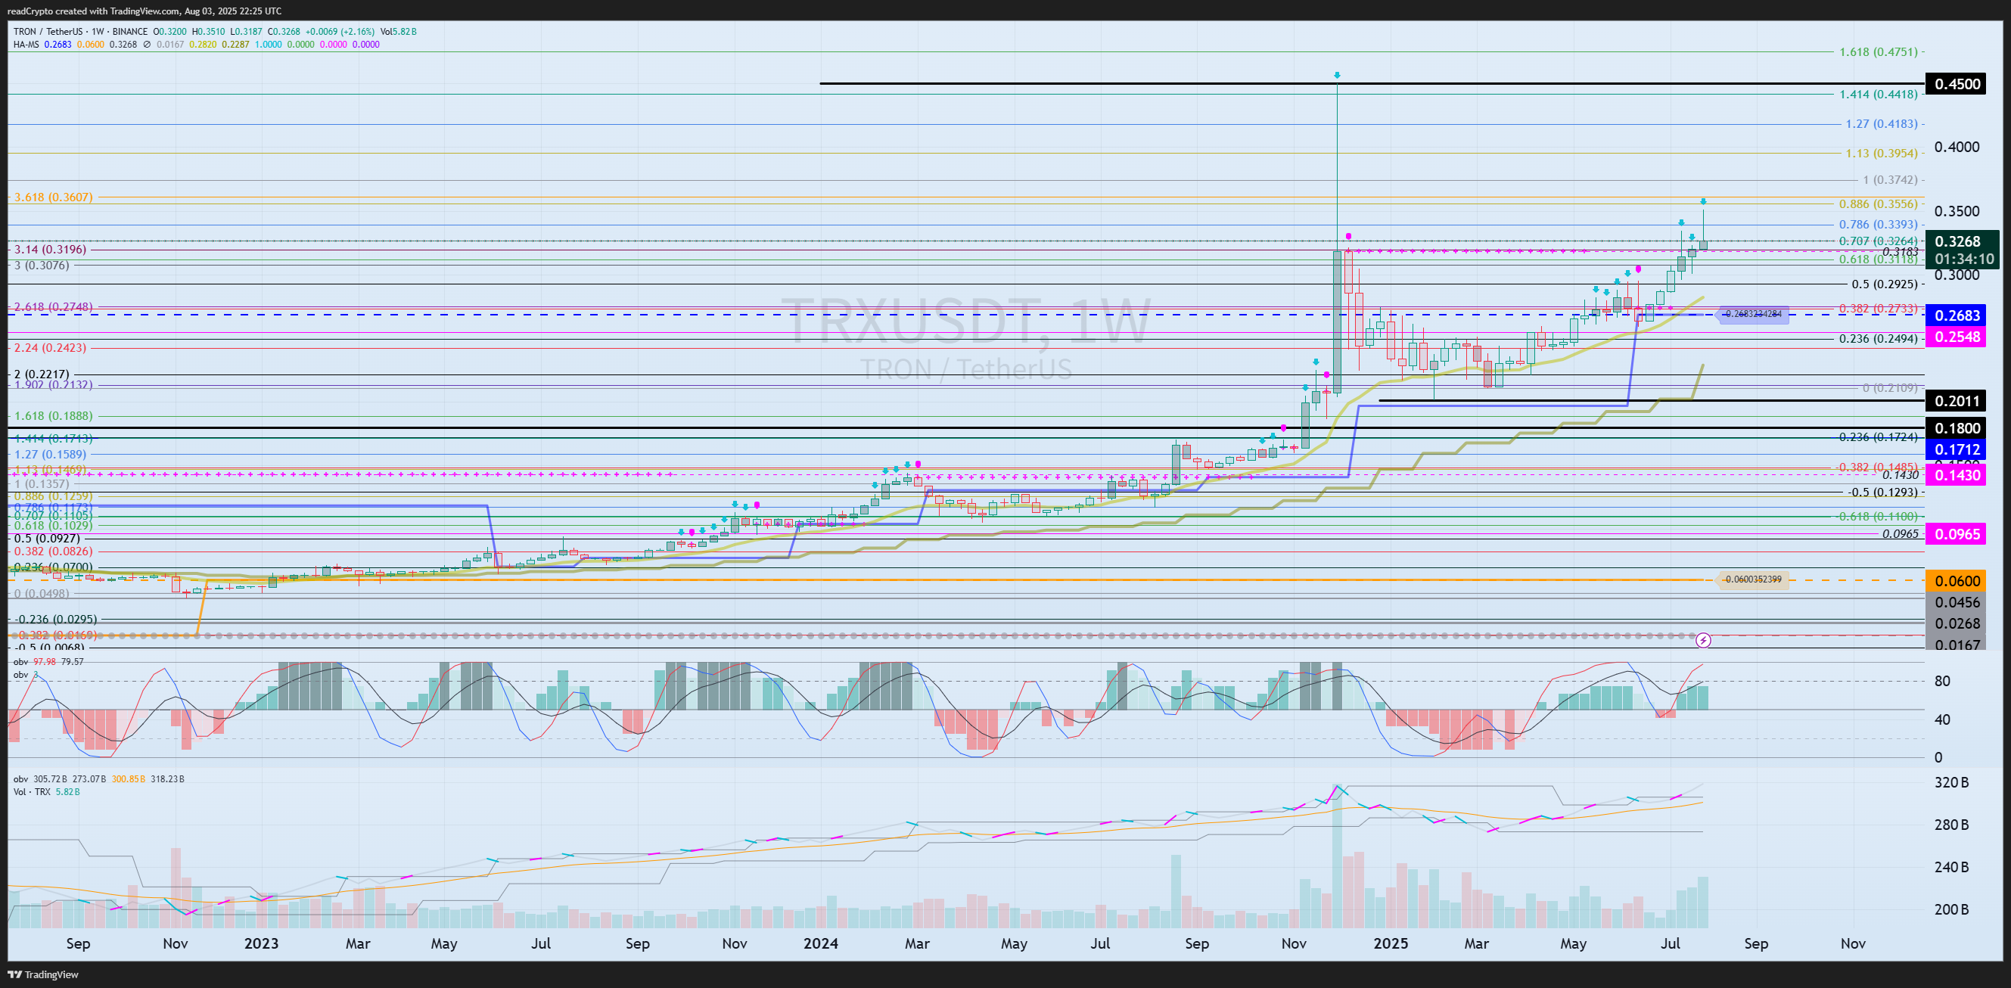The height and width of the screenshot is (988, 2011).
Task: Click the 3.14 (0.3196) left Fibonacci label
Action: click(x=51, y=250)
